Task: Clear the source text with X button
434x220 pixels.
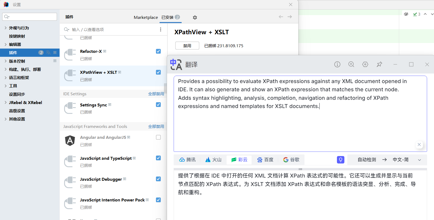Action: [x=419, y=145]
